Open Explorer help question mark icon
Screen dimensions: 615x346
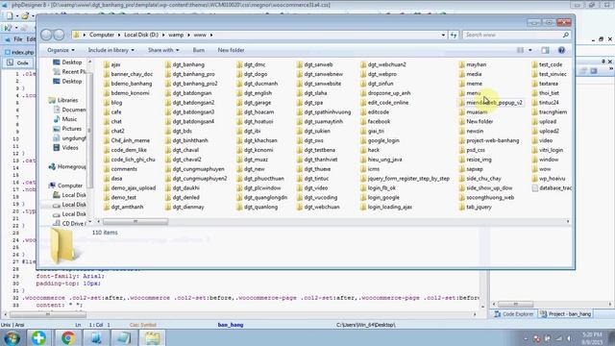point(561,50)
